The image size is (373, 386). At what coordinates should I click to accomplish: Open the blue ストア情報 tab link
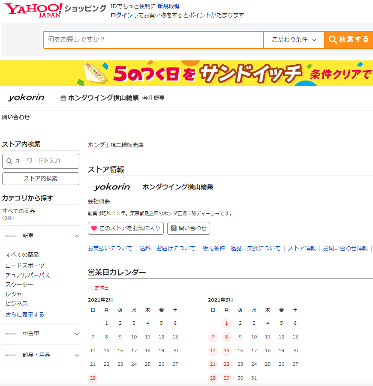302,248
